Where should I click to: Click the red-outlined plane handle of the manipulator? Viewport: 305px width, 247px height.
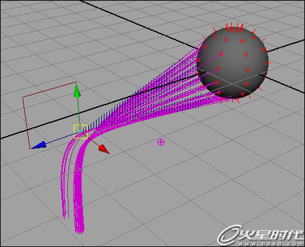(49, 116)
